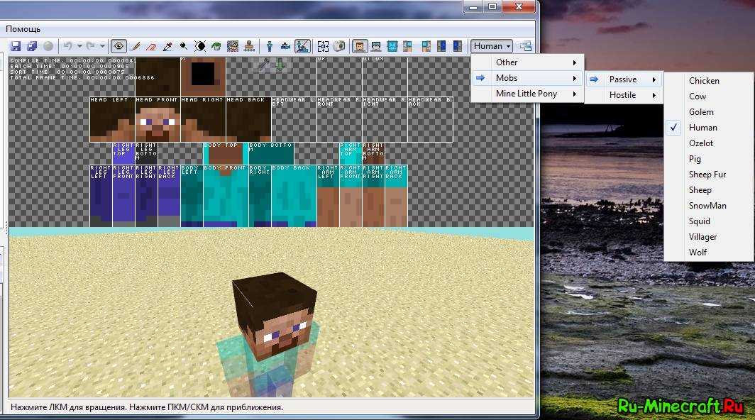
Task: Click the Reset Camera icon
Action: click(x=323, y=46)
